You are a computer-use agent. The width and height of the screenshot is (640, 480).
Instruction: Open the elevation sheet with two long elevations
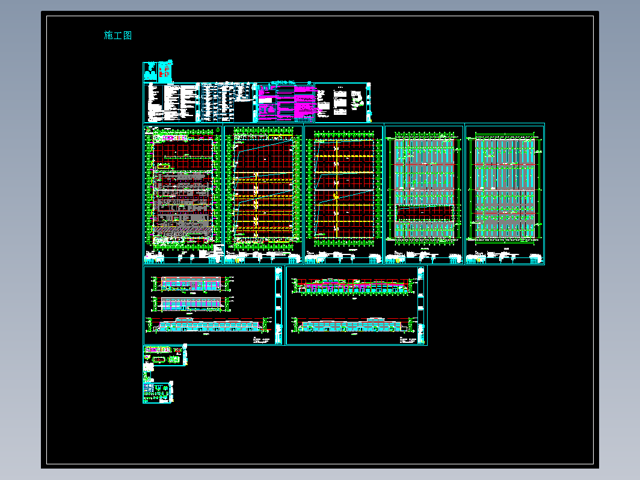tap(356, 306)
